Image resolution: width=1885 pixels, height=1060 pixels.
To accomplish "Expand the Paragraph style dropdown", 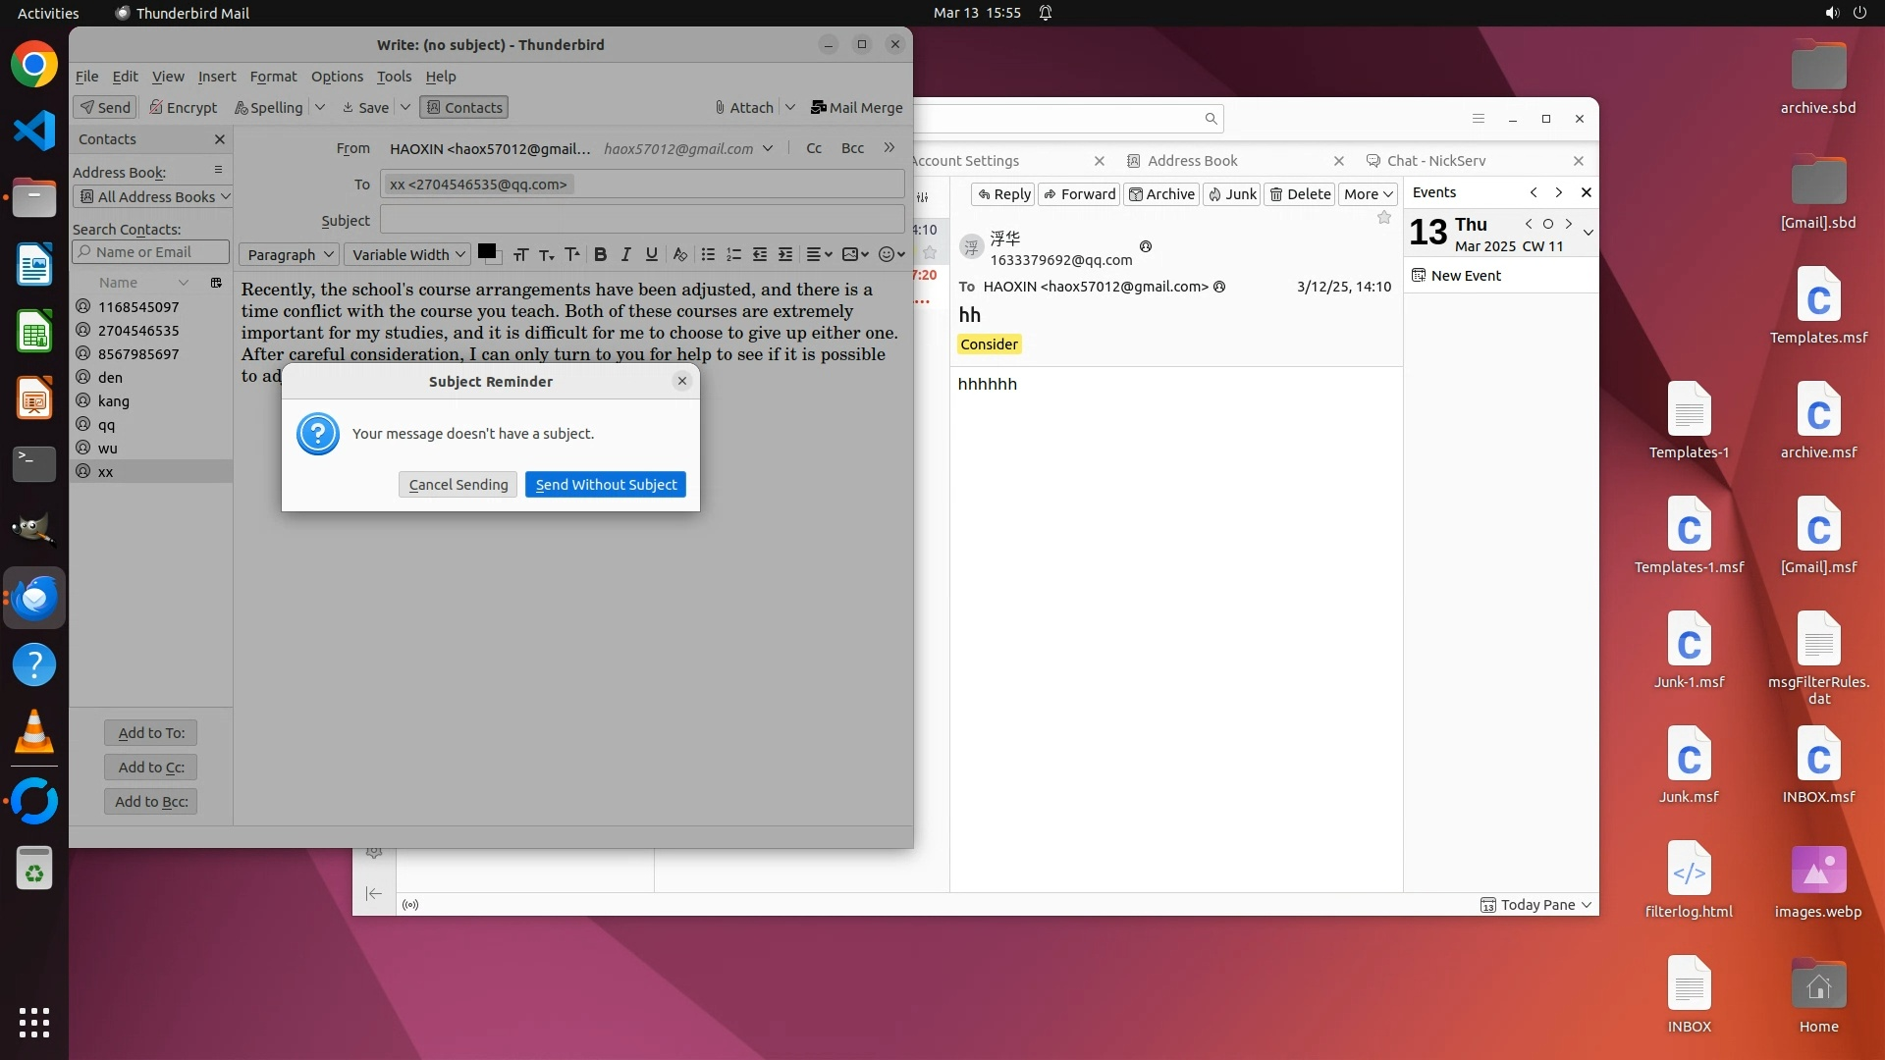I will click(x=290, y=255).
